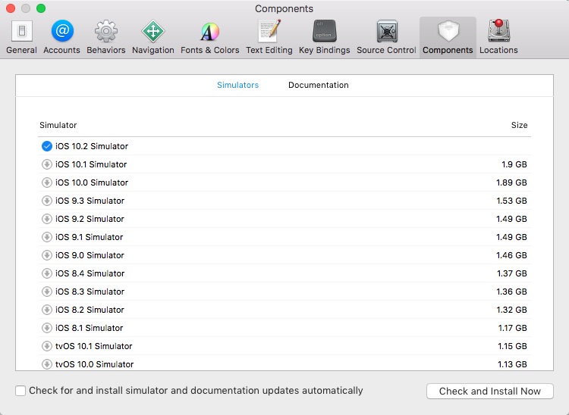This screenshot has height=415, width=569.
Task: Download the iOS 10.0 Simulator
Action: click(x=47, y=183)
